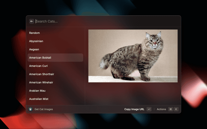Open the Actions menu
Screen dimensions: 207x129
coord(161,109)
